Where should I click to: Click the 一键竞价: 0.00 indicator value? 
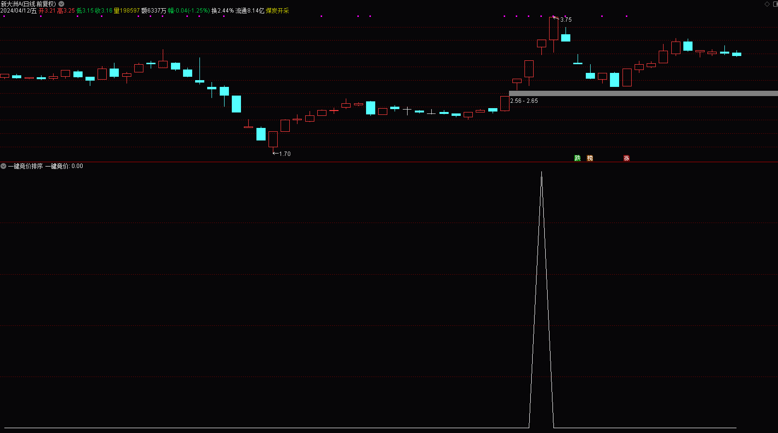click(x=64, y=166)
